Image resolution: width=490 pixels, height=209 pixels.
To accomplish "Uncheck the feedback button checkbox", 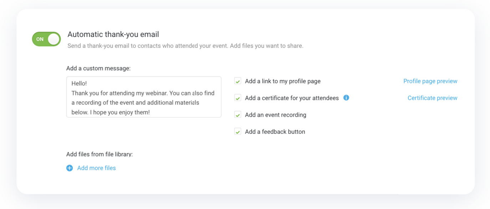I will click(238, 132).
